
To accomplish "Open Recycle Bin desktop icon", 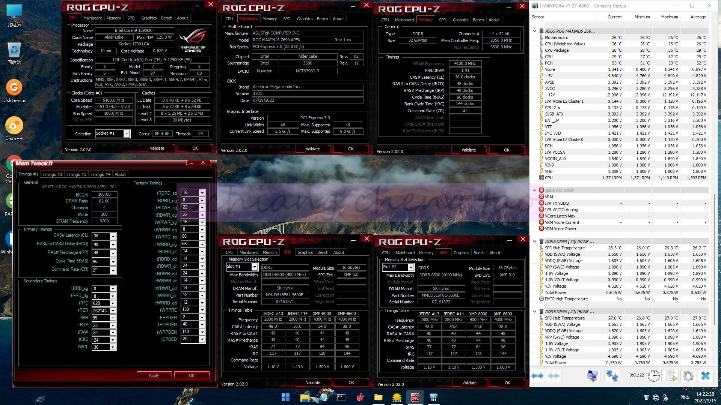I will click(x=14, y=53).
